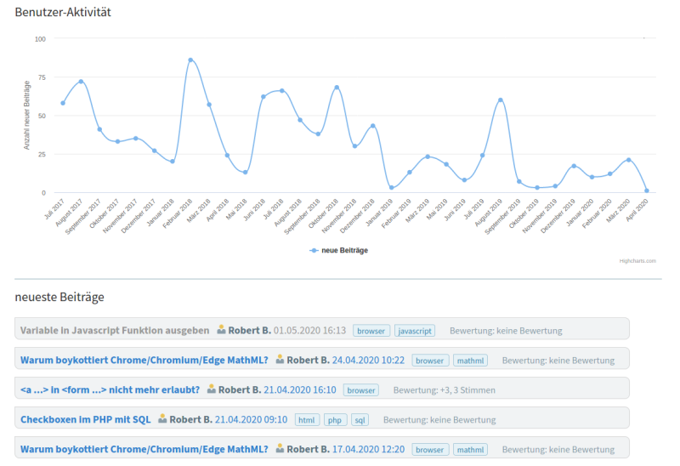
Task: Click the August 2019 data point on chart
Action: click(x=501, y=99)
